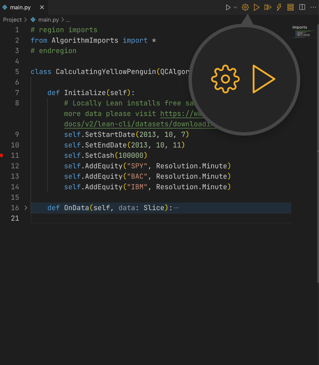319x365 pixels.
Task: Open the dropdown arrow beside Run Python
Action: click(235, 7)
